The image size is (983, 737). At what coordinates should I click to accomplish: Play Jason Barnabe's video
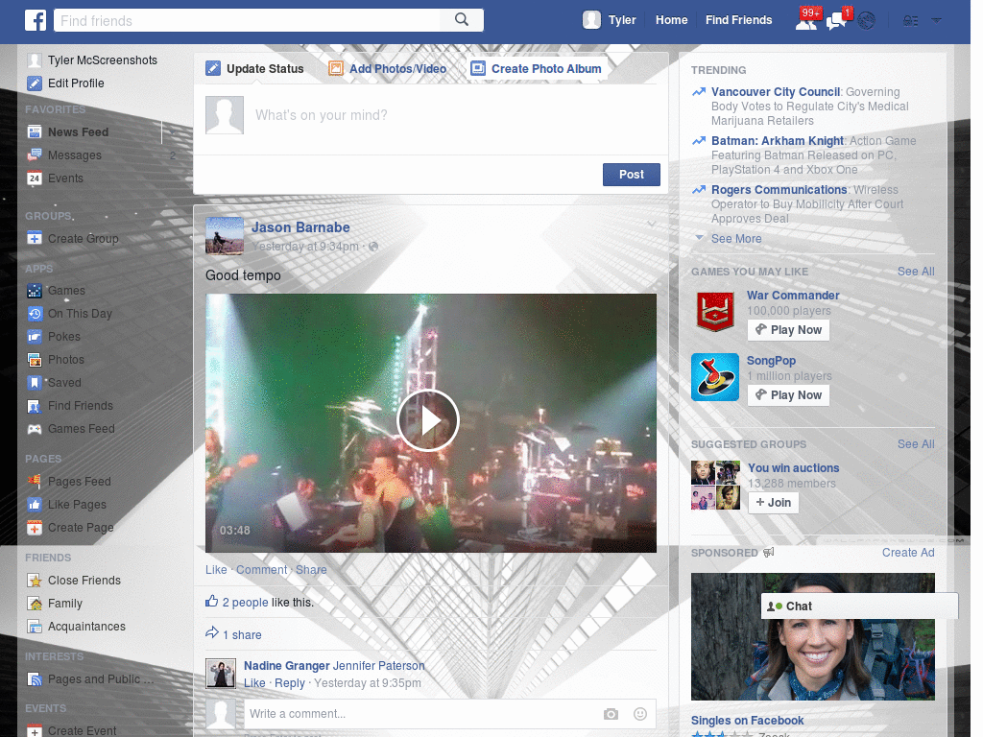[428, 420]
